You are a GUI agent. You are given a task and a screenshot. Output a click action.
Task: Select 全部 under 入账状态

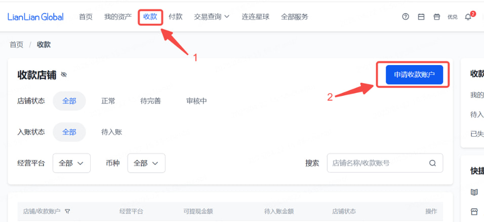69,132
